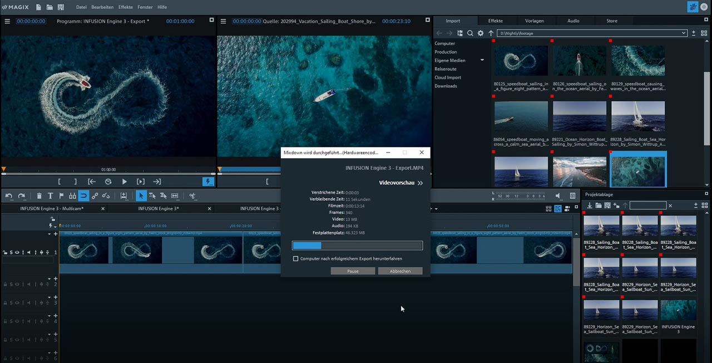Image resolution: width=712 pixels, height=363 pixels.
Task: Mute audio with the speaker icon
Action: tap(558, 196)
